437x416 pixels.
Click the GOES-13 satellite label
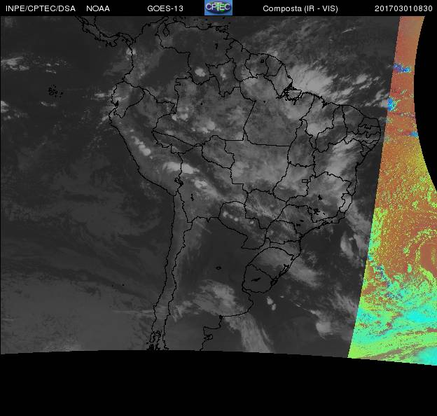coord(165,8)
